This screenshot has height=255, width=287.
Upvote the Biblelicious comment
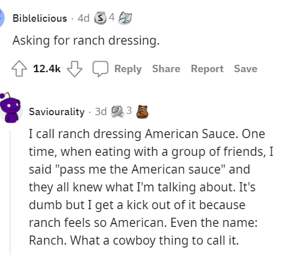coord(19,69)
